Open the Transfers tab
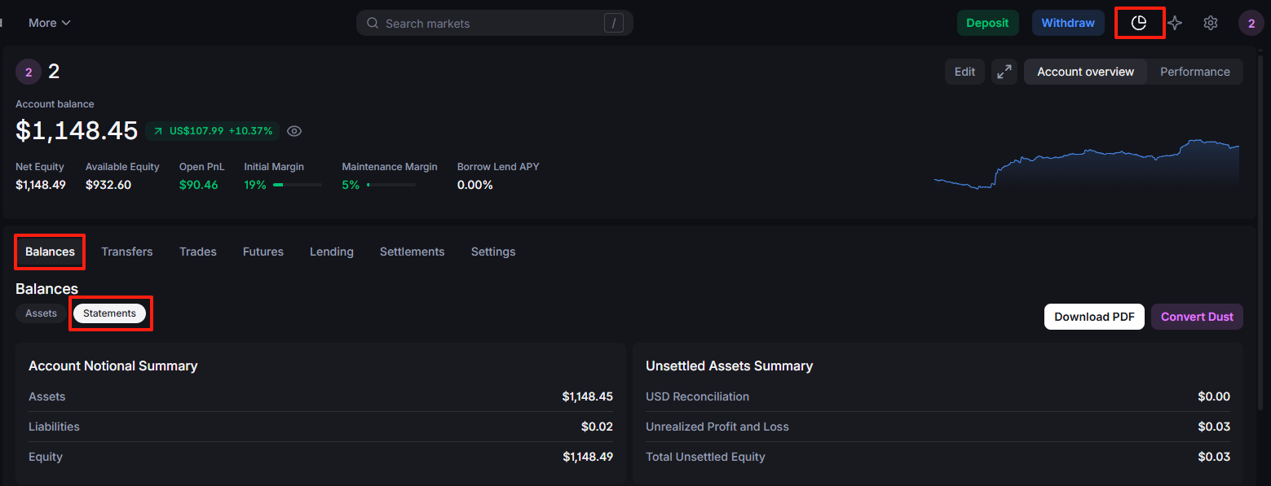Screen dimensions: 1271x486 [127, 252]
